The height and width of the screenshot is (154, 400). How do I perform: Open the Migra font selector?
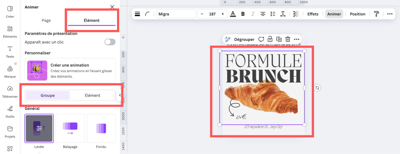pyautogui.click(x=176, y=14)
